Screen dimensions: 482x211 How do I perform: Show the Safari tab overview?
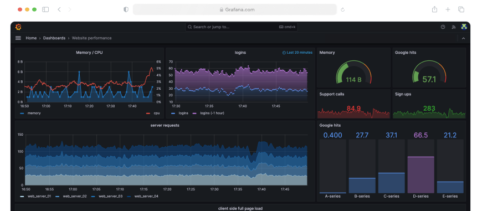pos(461,9)
